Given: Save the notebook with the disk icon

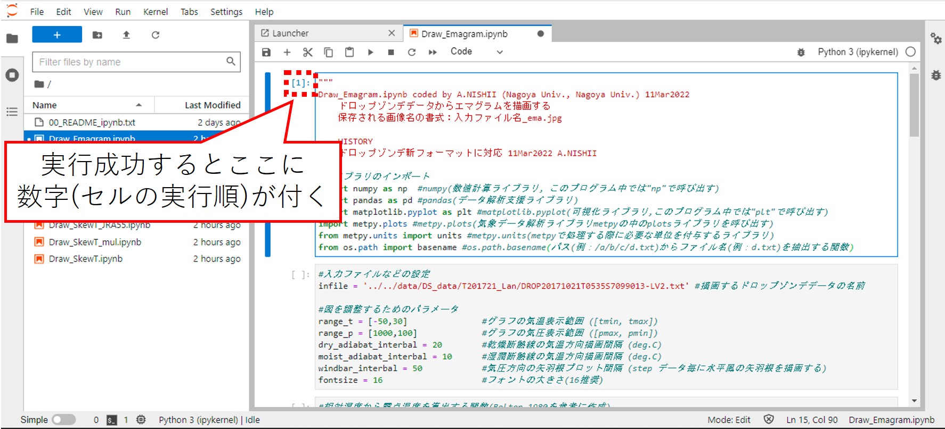Looking at the screenshot, I should click(266, 52).
